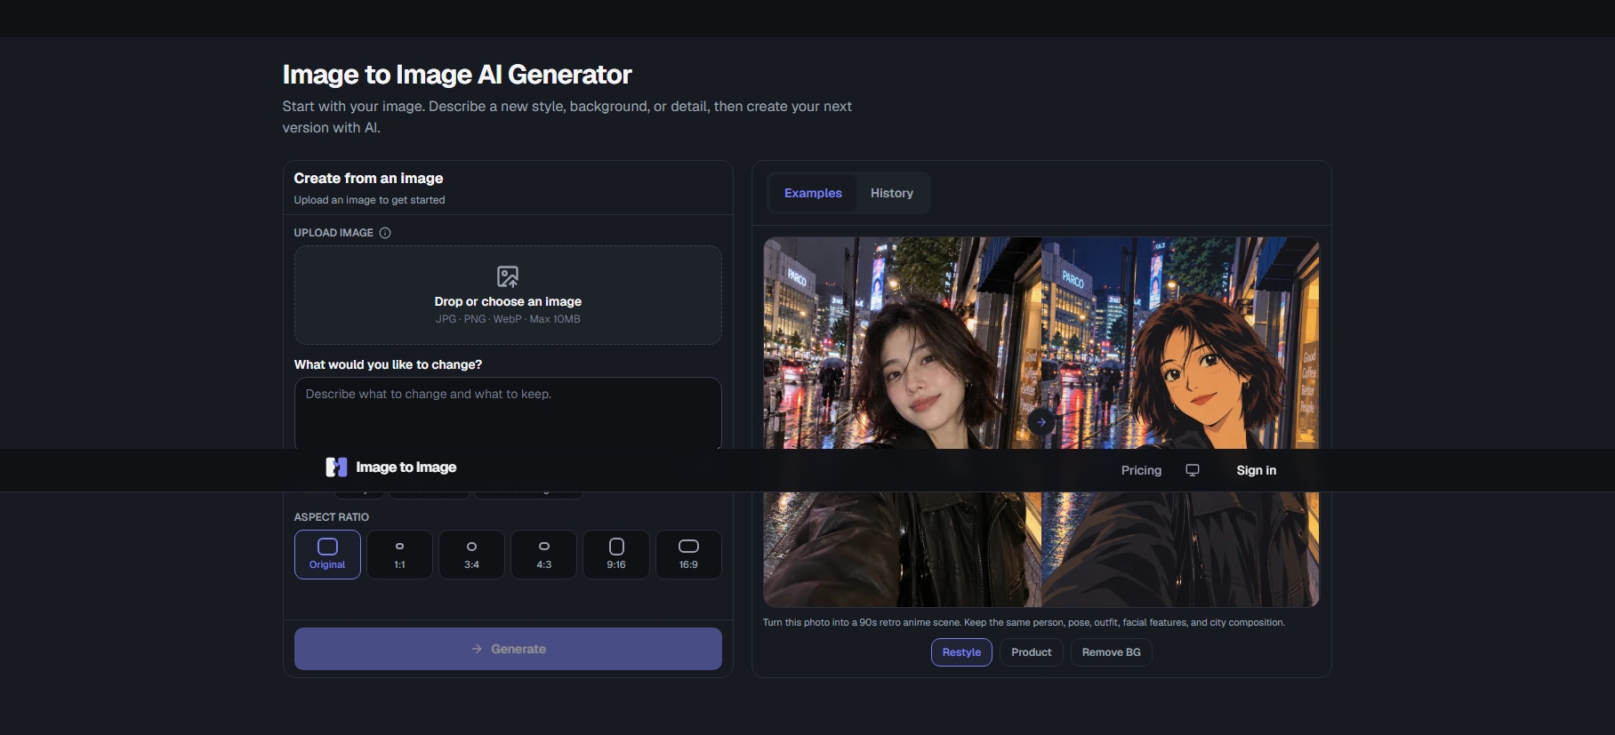1615x735 pixels.
Task: Click the info icon next to UPLOAD IMAGE
Action: click(385, 233)
